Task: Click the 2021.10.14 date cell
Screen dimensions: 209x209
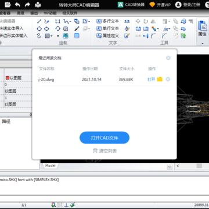Action: click(92, 80)
